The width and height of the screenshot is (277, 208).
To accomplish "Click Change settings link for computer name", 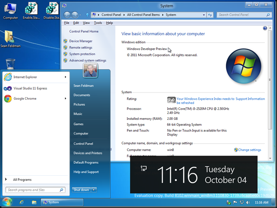I will coord(249,150).
